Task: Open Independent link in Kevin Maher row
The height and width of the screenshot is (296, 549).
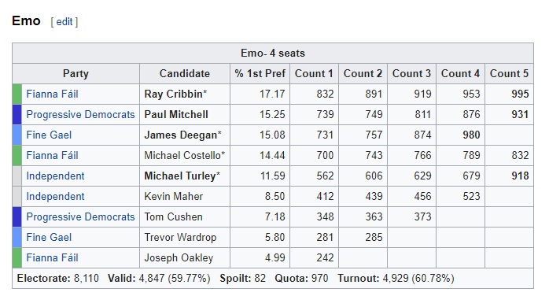Action: [55, 196]
